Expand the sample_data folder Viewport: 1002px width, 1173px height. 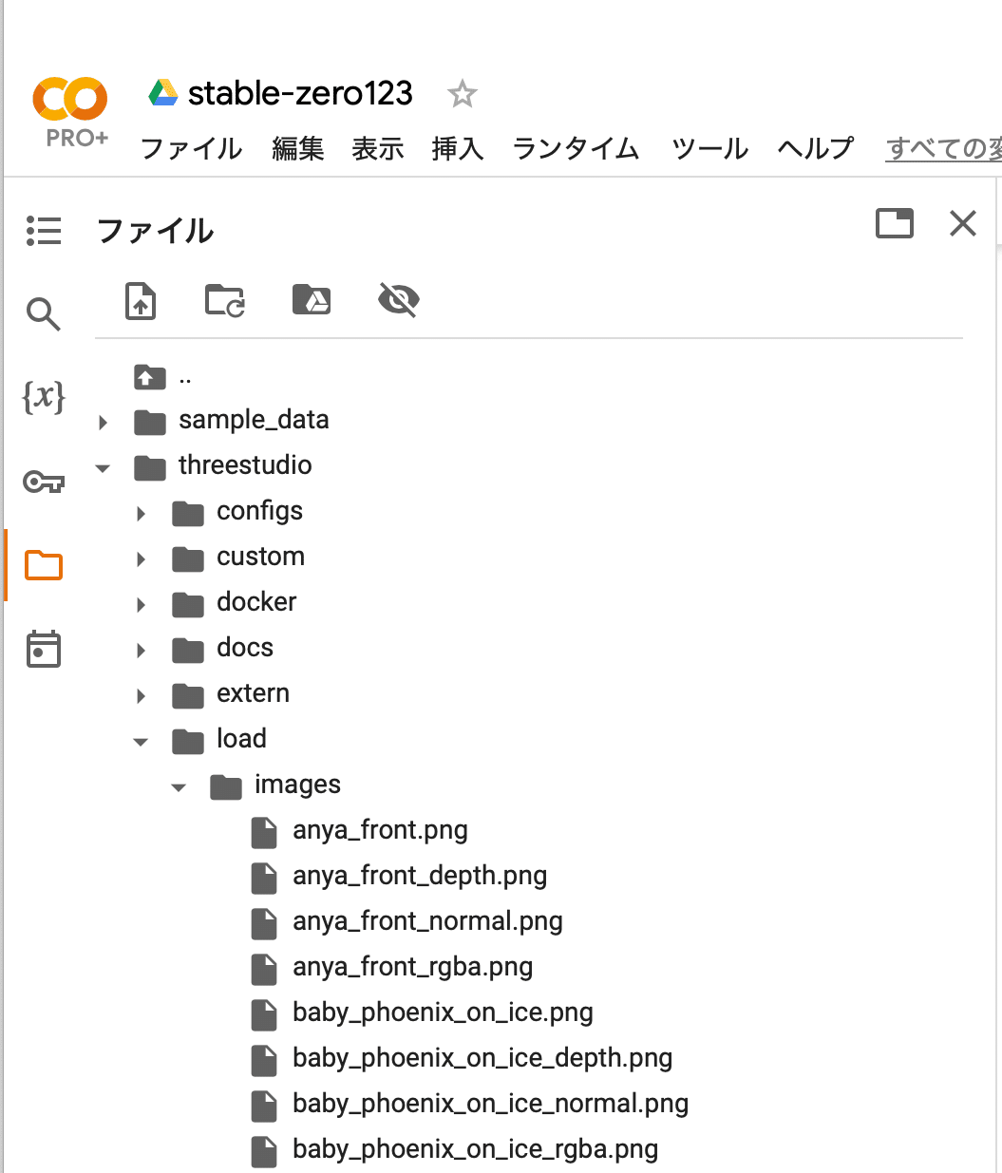coord(103,422)
